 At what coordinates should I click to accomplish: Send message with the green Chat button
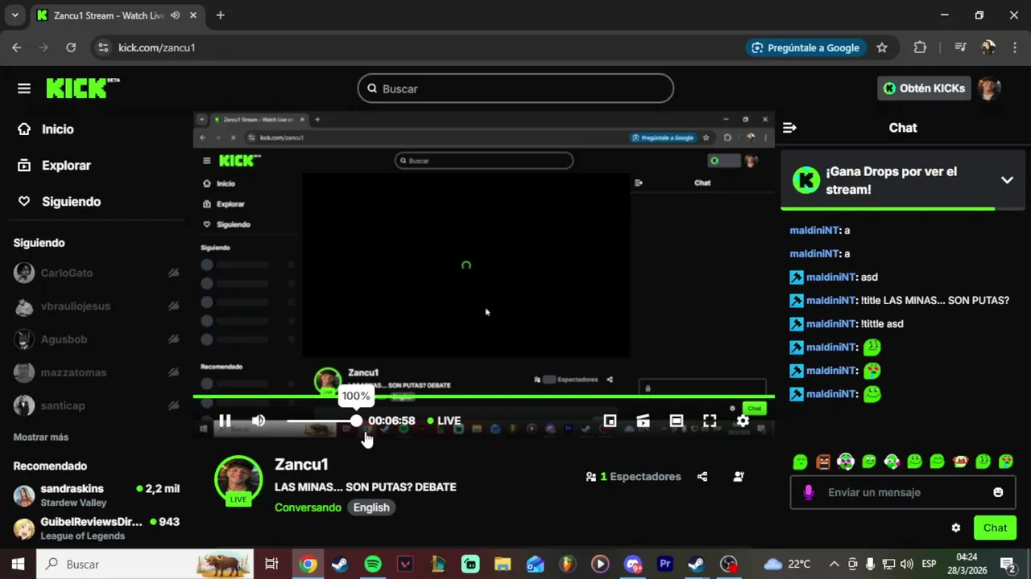pyautogui.click(x=995, y=528)
